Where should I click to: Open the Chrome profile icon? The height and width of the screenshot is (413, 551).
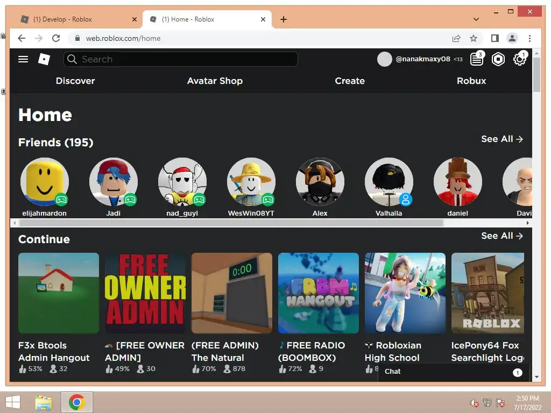point(512,38)
